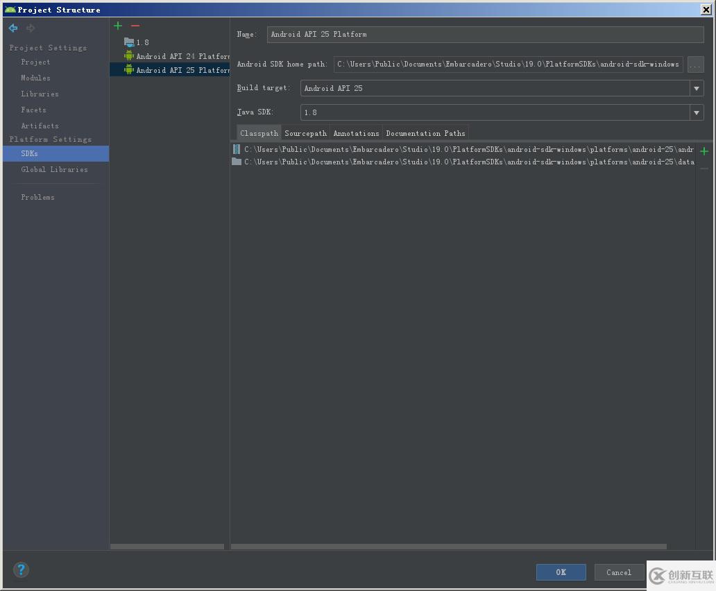This screenshot has height=591, width=716.
Task: Add a new SDK with the green plus
Action: tap(117, 26)
